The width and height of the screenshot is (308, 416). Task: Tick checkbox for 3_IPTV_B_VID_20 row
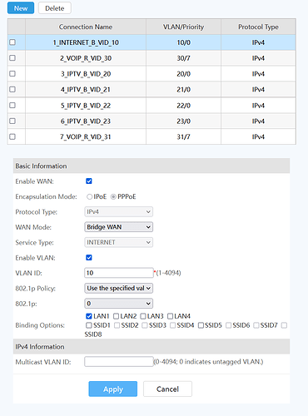(x=12, y=74)
